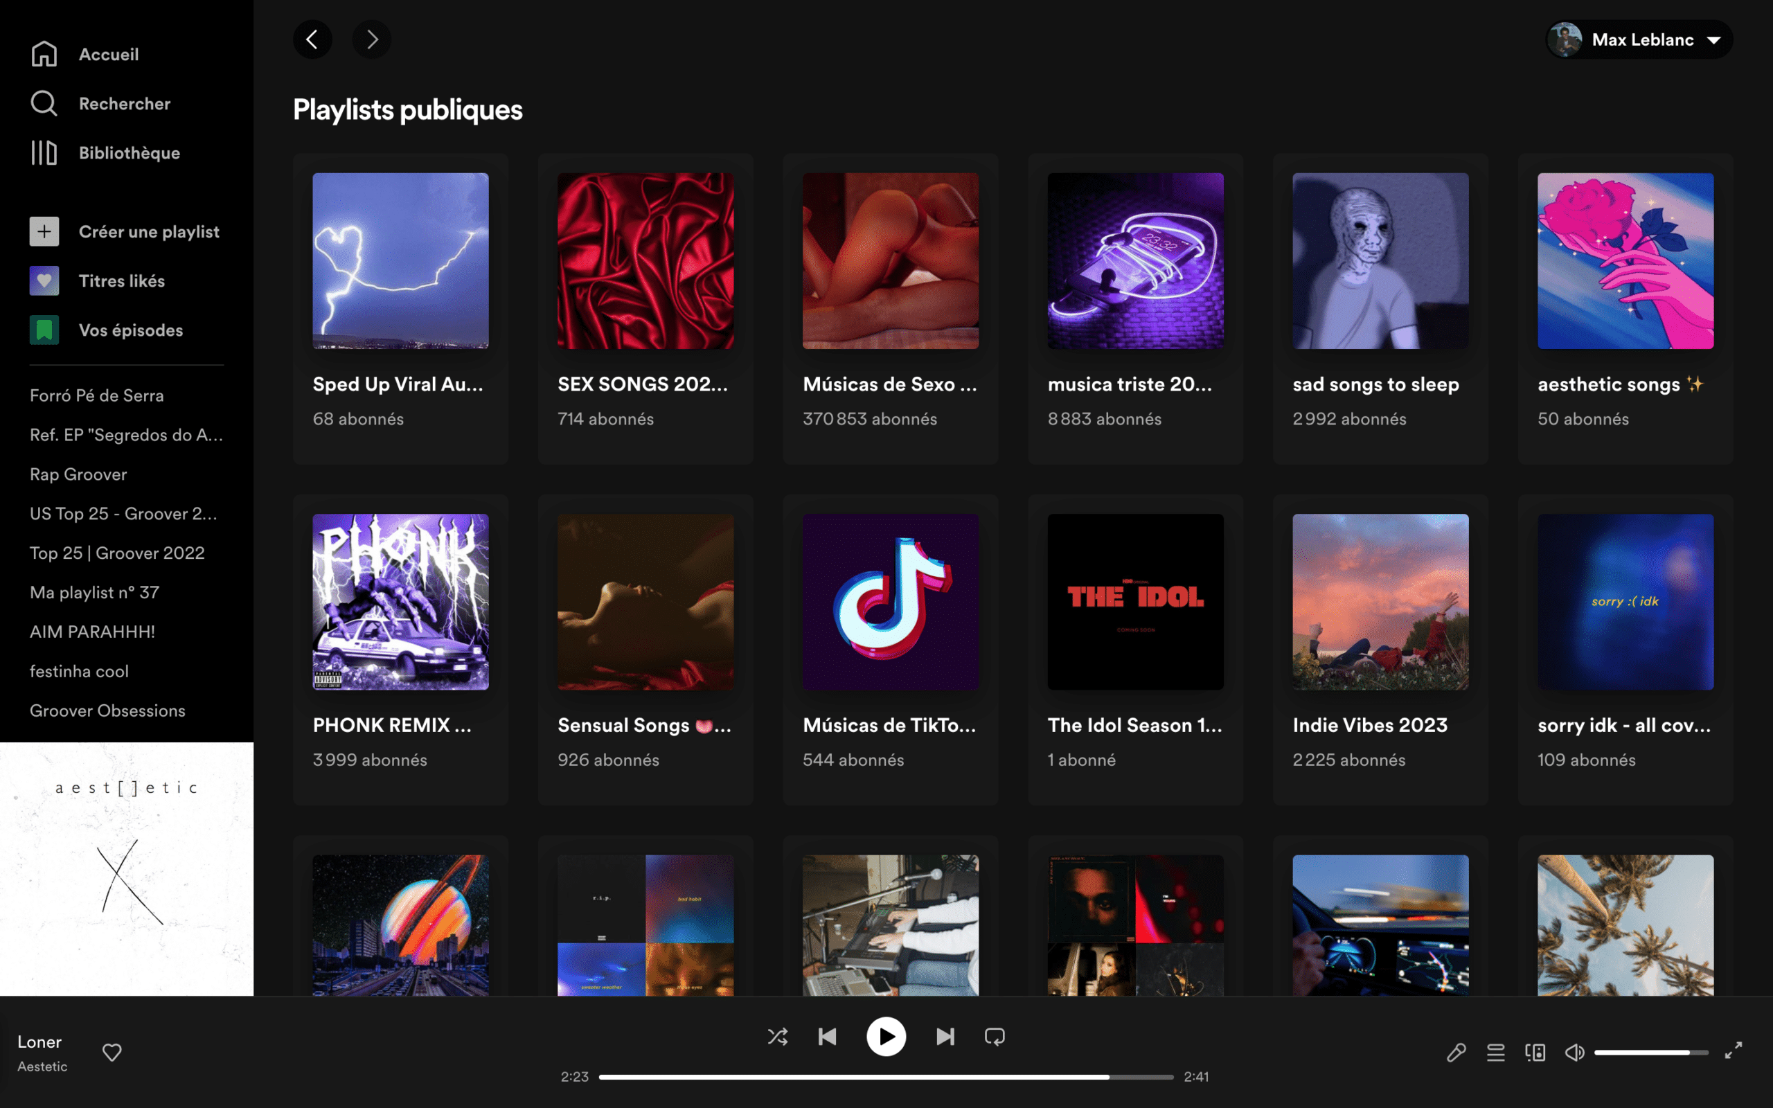Open lyrics microphone icon
The height and width of the screenshot is (1108, 1773).
tap(1456, 1053)
